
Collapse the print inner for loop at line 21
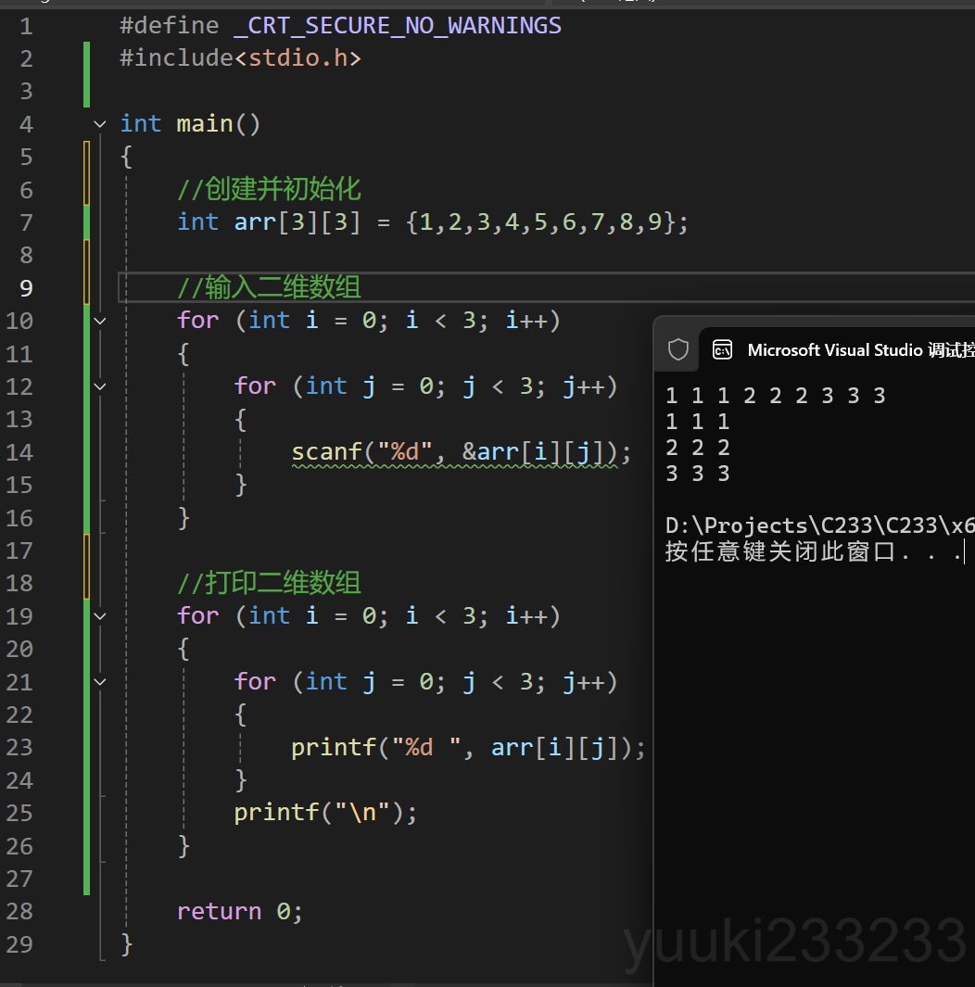99,682
